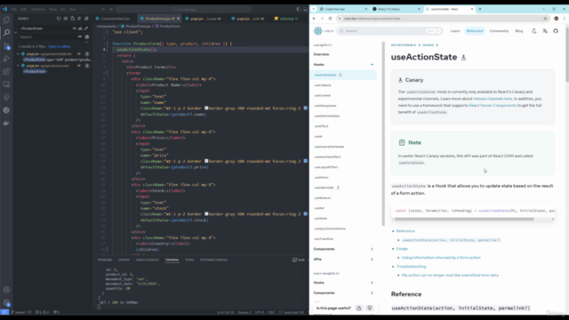The width and height of the screenshot is (569, 320).
Task: Open the Create Next App browser tab
Action: [x=343, y=9]
